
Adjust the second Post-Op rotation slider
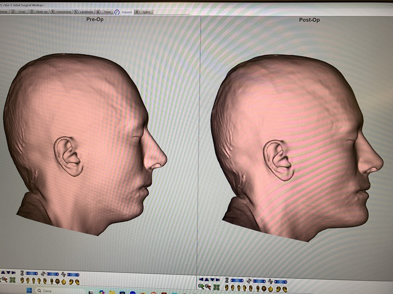[259, 281]
